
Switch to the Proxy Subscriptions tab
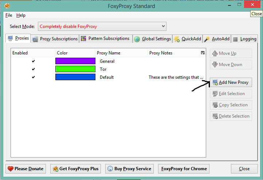tap(55, 39)
